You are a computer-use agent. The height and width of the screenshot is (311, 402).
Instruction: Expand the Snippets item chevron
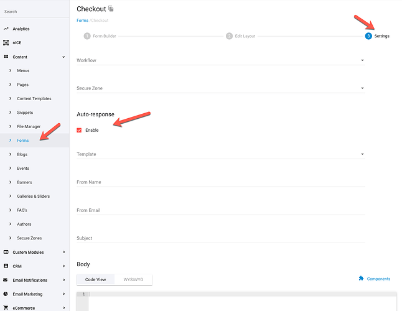click(x=10, y=112)
